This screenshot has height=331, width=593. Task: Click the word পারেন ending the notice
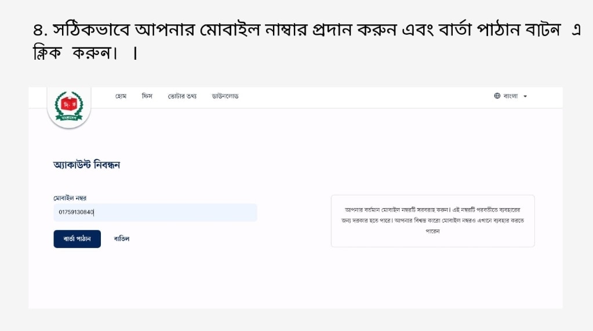pyautogui.click(x=432, y=231)
